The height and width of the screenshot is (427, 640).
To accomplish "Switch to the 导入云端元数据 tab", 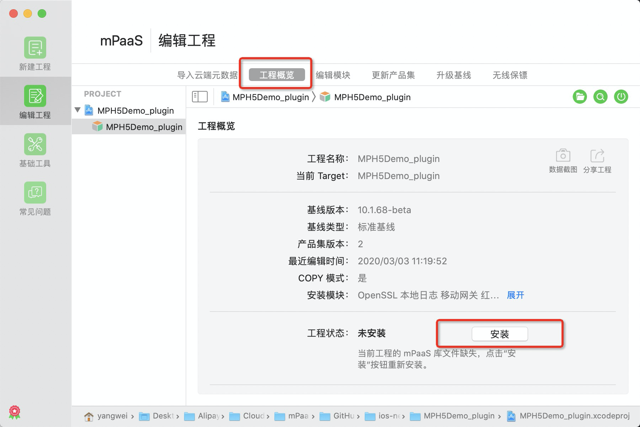I will pos(207,75).
